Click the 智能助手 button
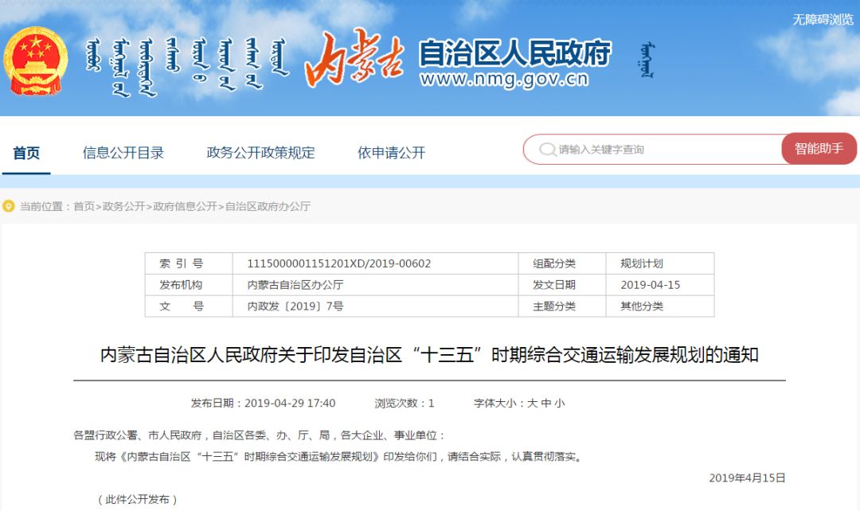Viewport: 860px width, 511px height. (819, 148)
